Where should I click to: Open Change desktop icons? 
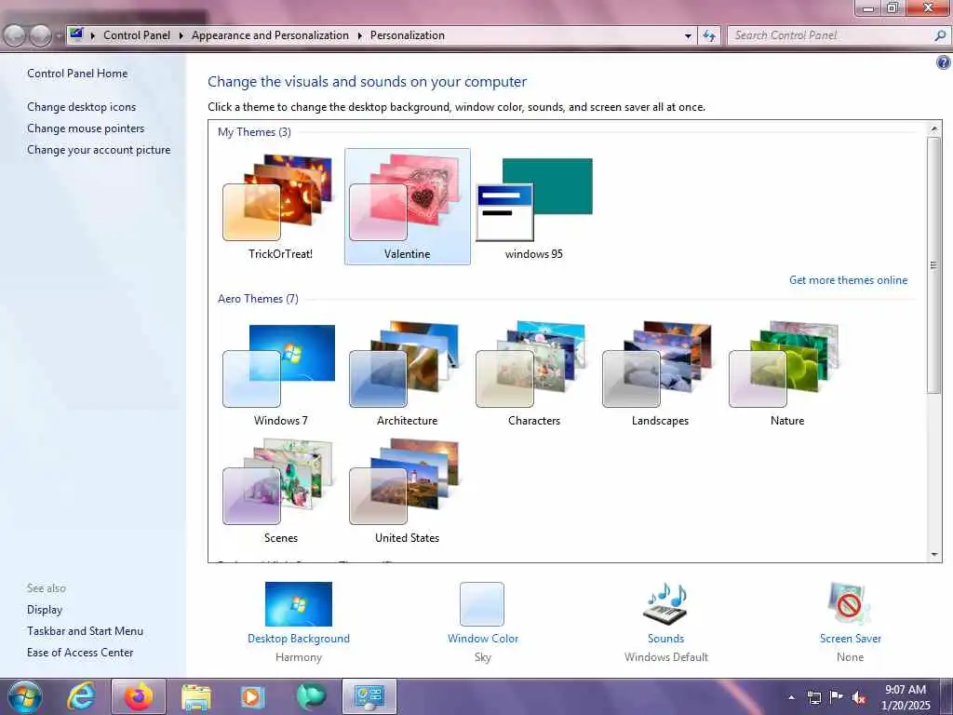pos(82,107)
